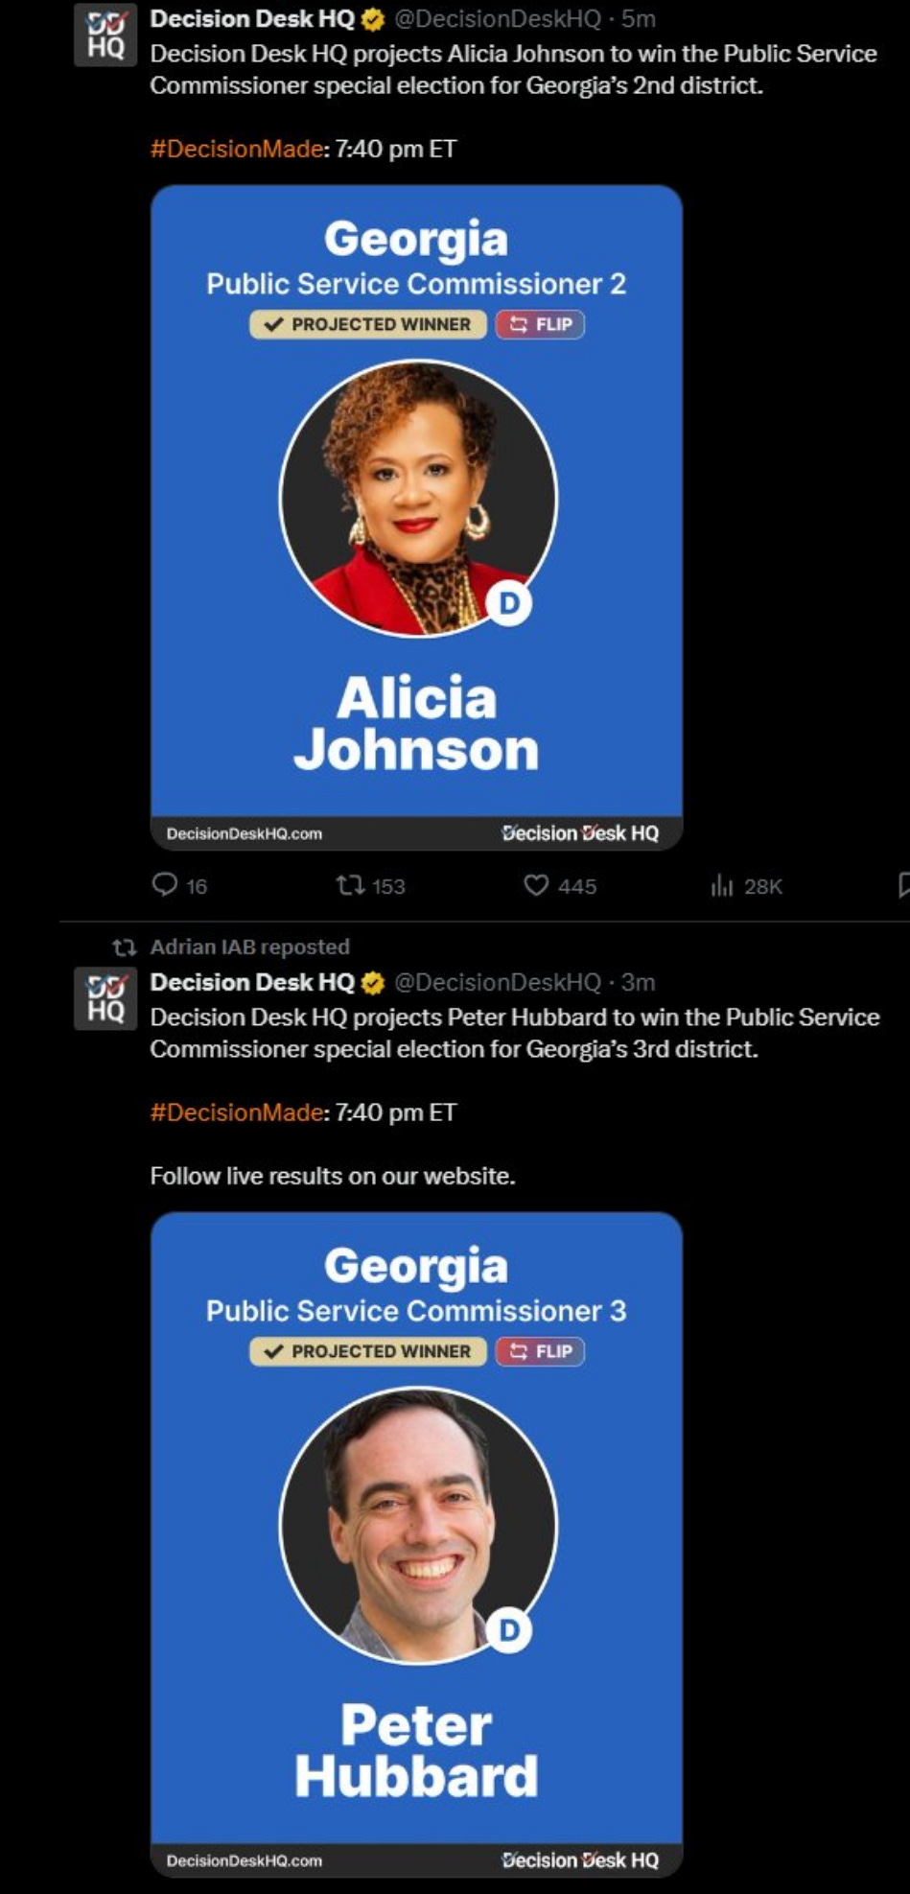The height and width of the screenshot is (1894, 910).
Task: Repost the Alicia Johnson projection tweet
Action: click(349, 884)
